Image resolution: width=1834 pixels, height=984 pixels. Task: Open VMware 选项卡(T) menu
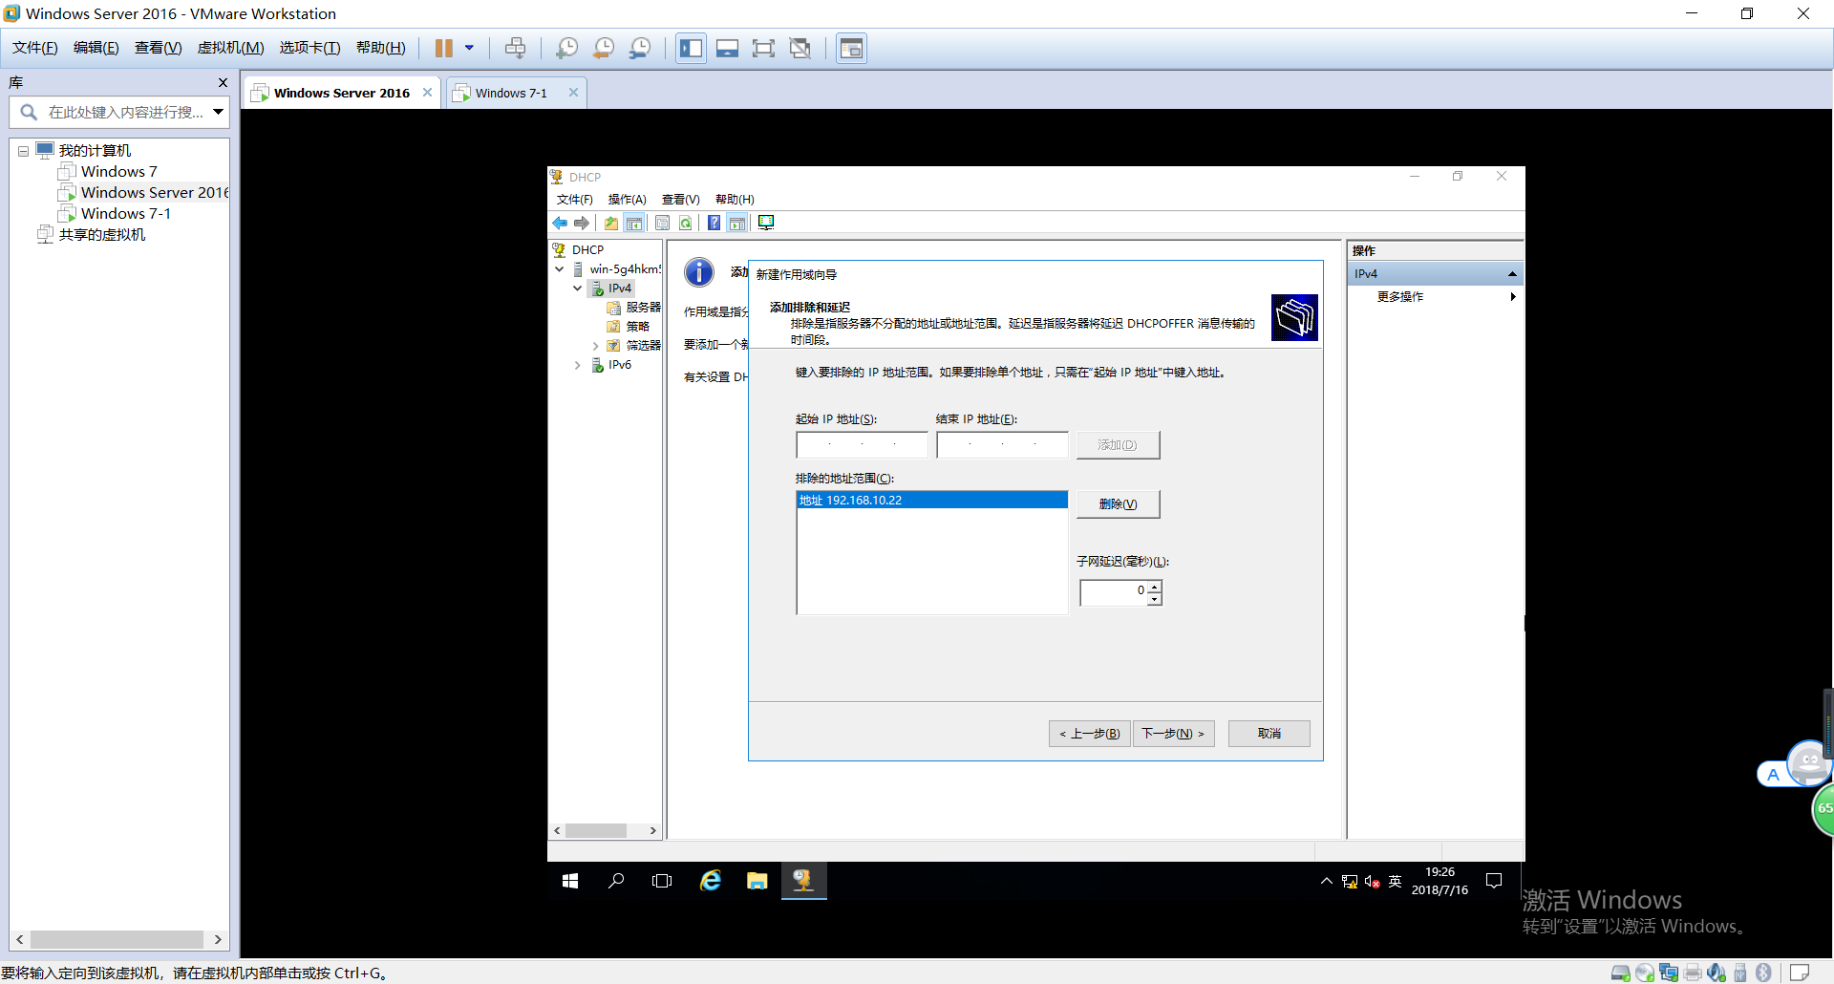pos(309,48)
